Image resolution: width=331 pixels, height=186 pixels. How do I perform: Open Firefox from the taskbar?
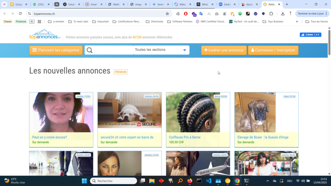pyautogui.click(x=190, y=181)
